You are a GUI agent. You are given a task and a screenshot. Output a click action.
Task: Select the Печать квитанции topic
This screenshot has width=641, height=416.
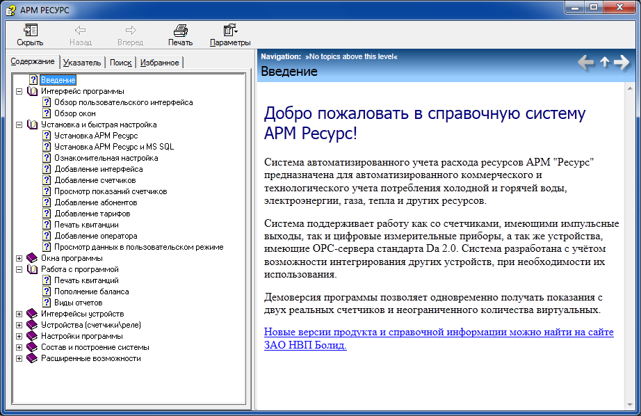point(86,225)
